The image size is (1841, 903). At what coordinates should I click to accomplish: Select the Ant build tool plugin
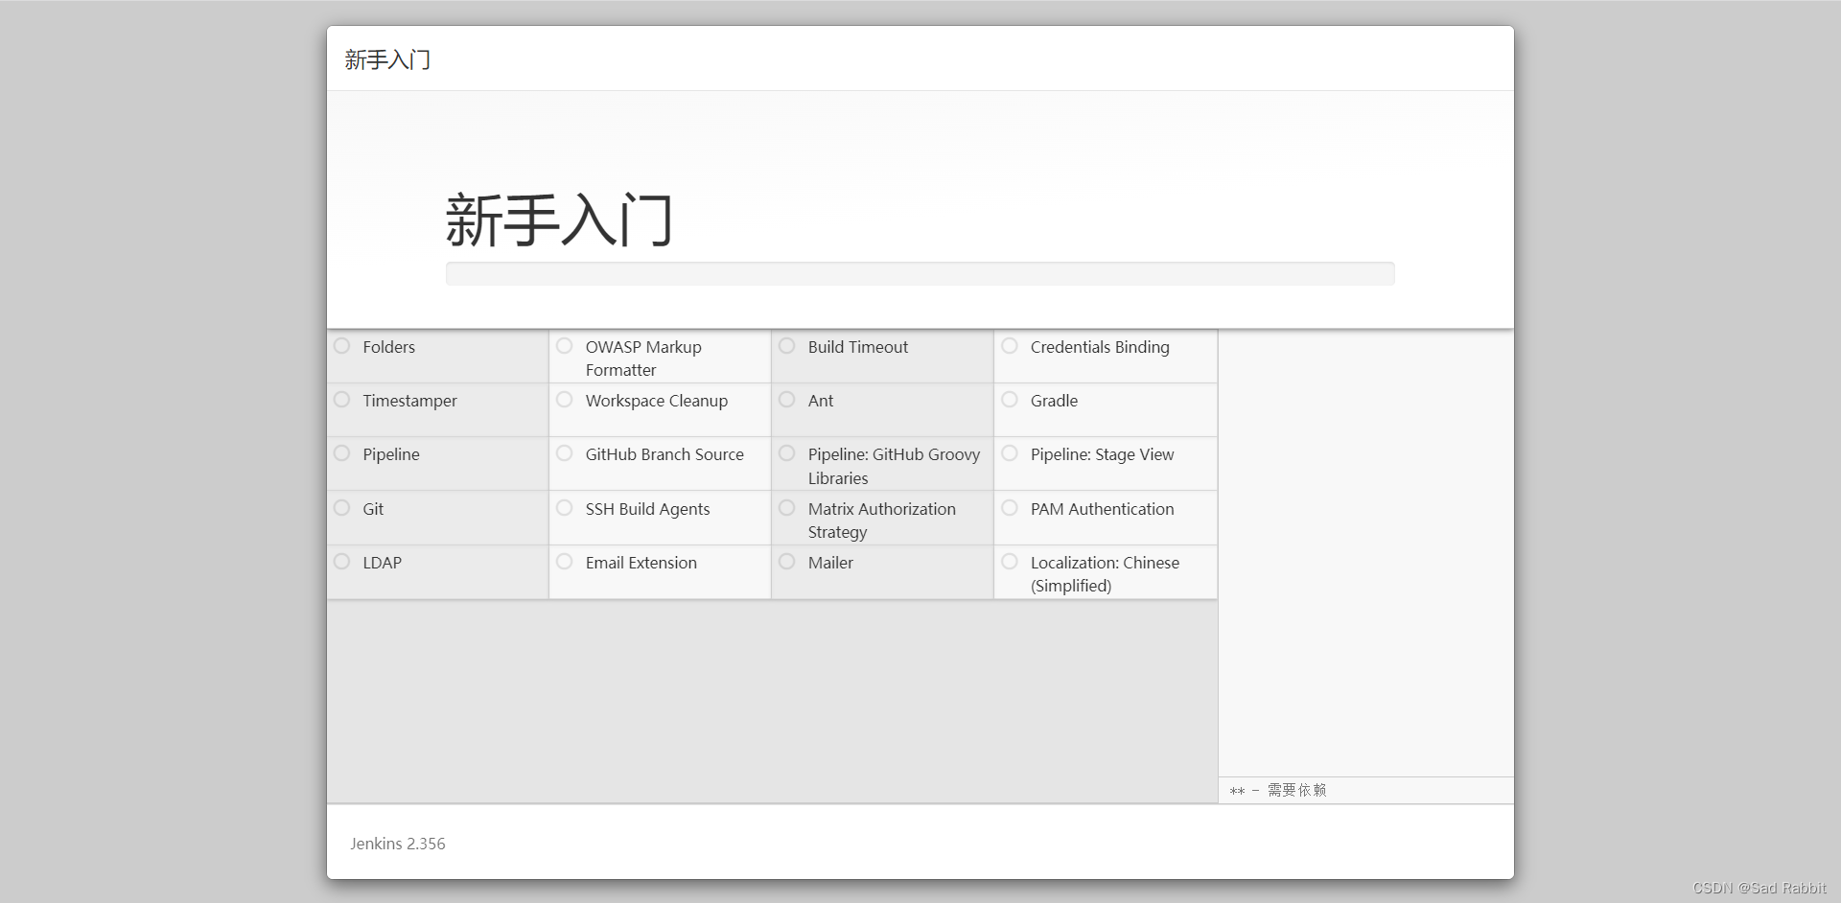(x=787, y=400)
